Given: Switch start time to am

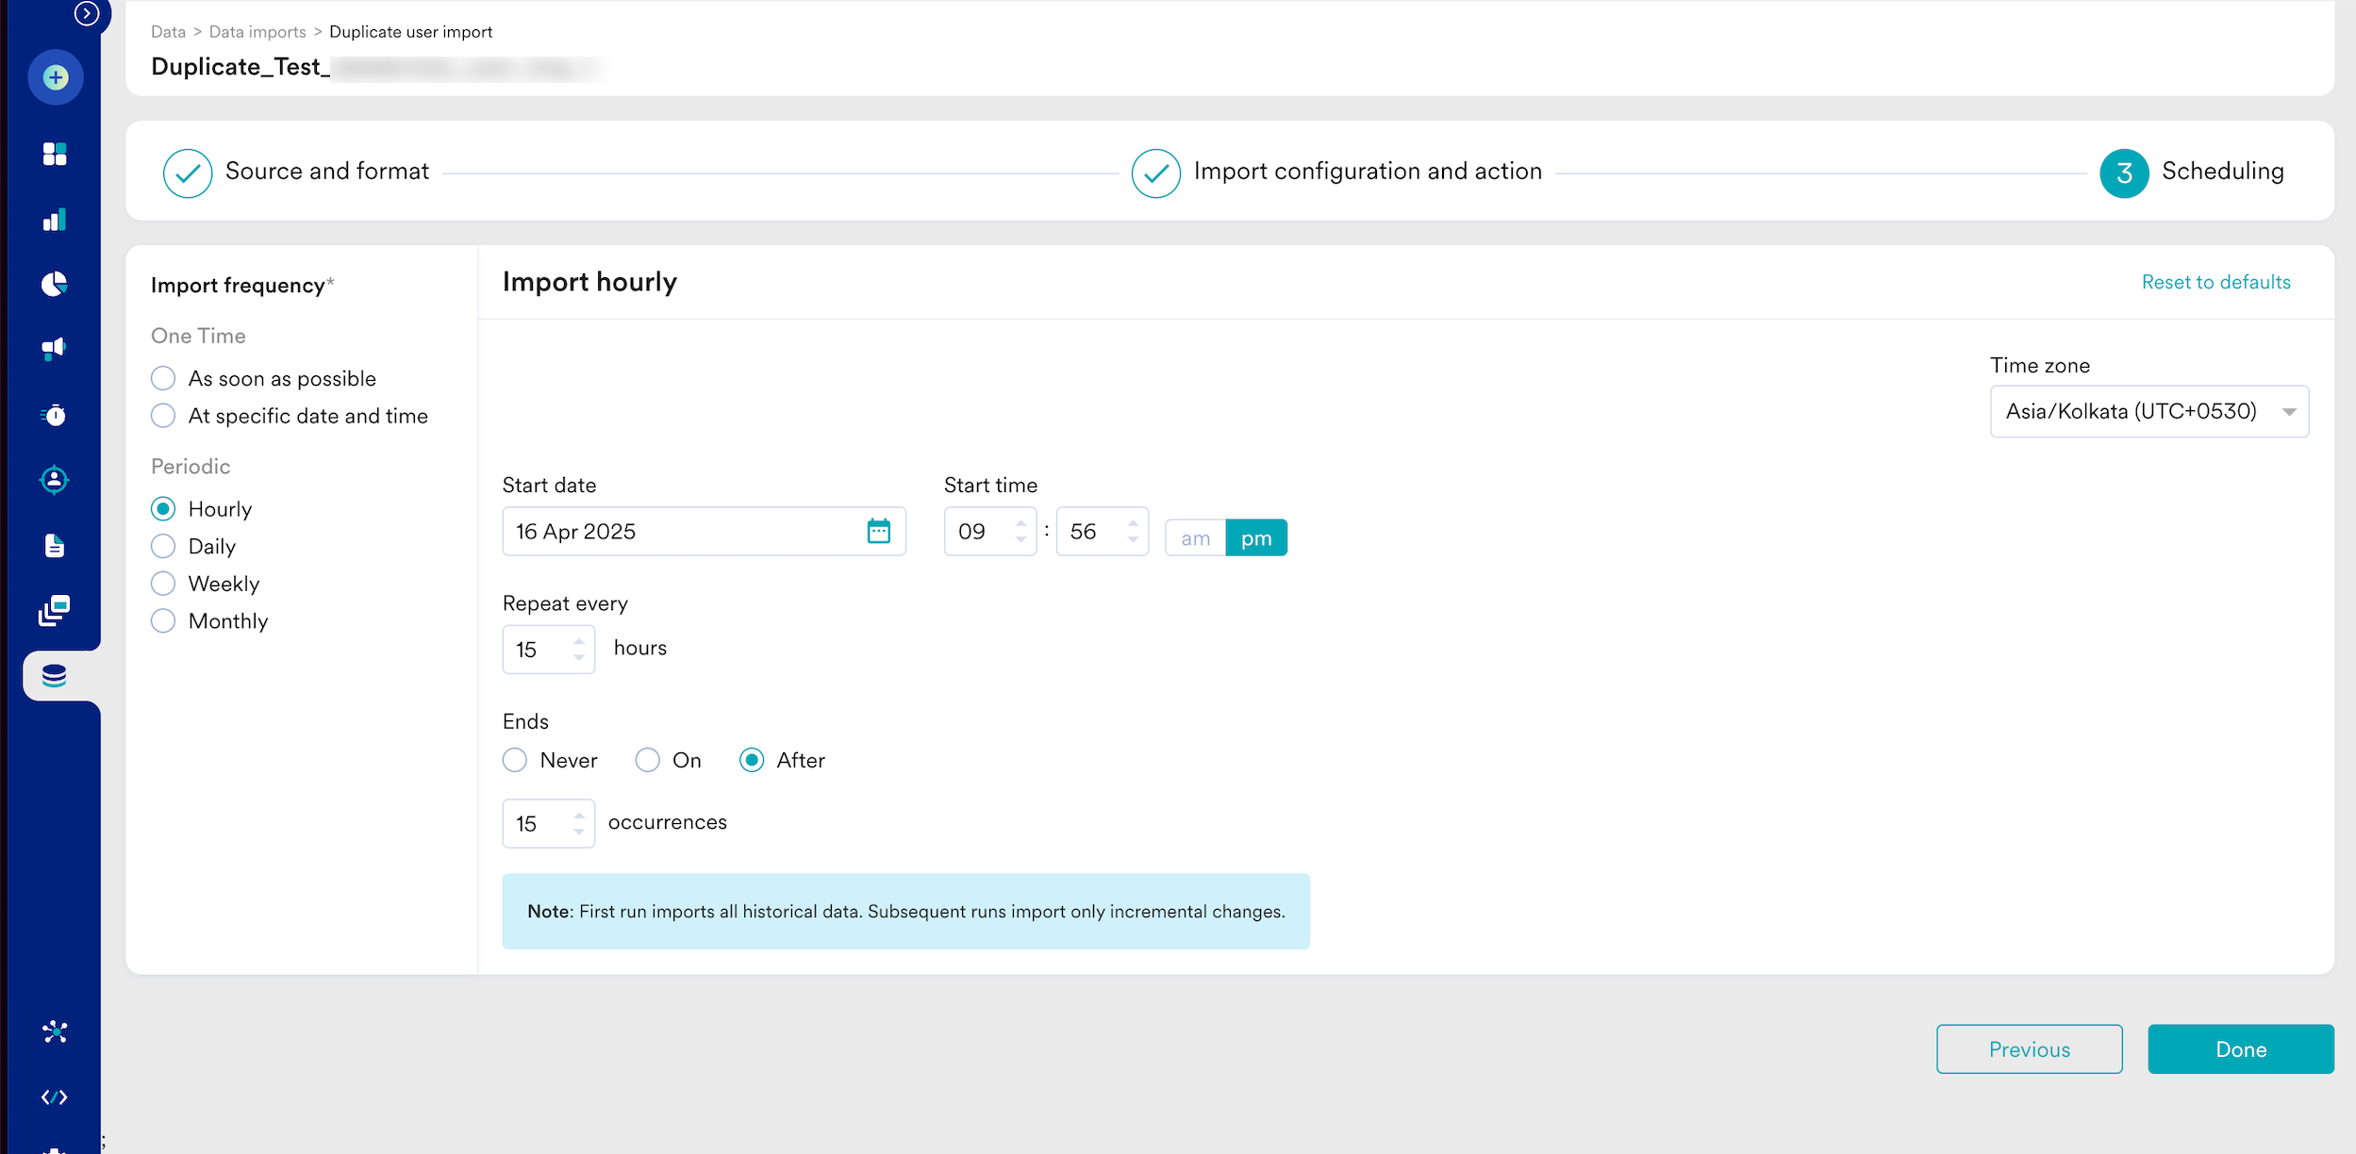Looking at the screenshot, I should (x=1195, y=538).
